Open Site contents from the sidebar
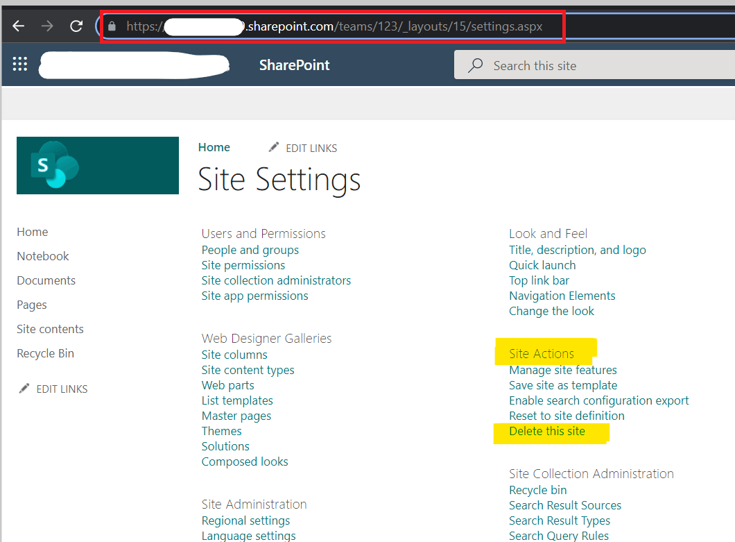This screenshot has width=735, height=542. (x=50, y=329)
